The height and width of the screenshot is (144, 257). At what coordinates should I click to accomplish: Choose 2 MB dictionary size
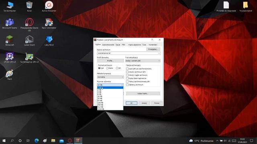[x=110, y=90]
